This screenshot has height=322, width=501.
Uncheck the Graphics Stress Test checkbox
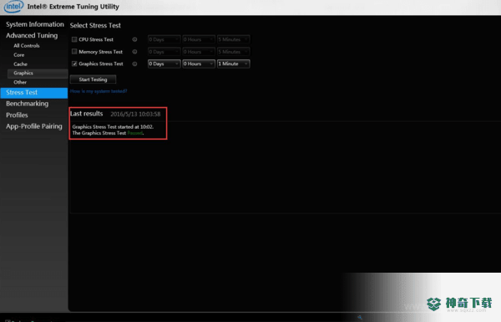click(x=74, y=64)
